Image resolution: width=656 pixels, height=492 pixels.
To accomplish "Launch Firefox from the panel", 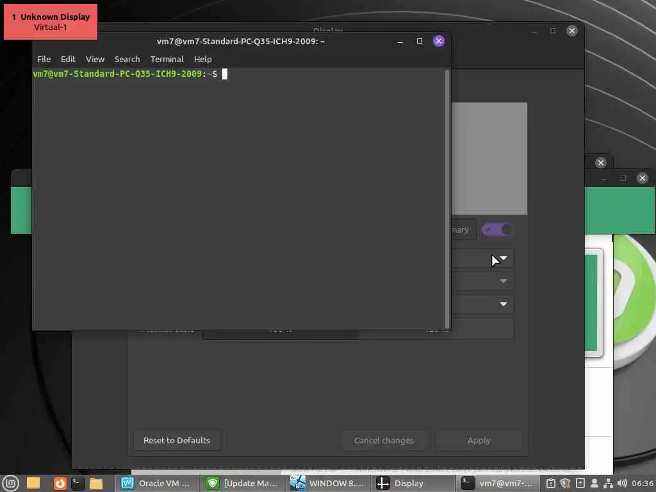I will coord(60,483).
